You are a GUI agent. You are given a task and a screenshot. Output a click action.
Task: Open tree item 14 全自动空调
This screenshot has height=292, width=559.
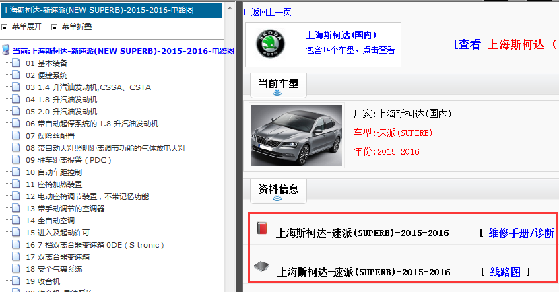[x=51, y=221]
